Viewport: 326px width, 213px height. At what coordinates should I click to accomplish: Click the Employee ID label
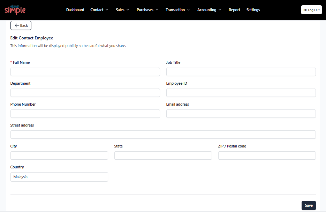click(x=177, y=83)
